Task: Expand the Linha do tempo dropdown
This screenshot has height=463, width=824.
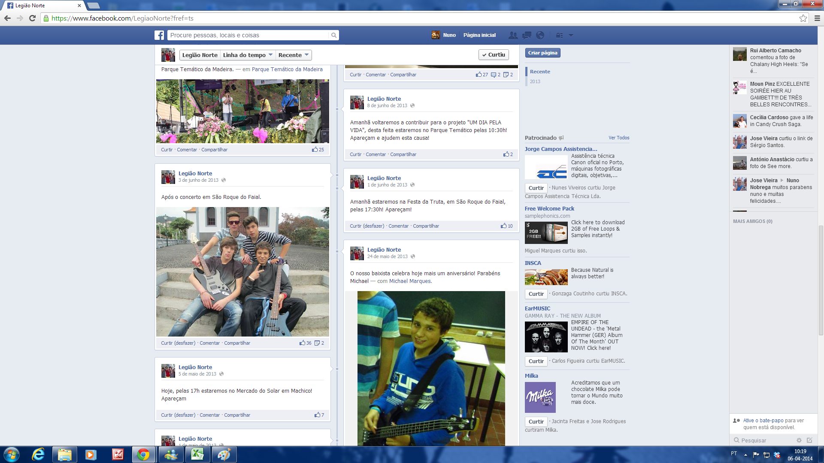Action: [248, 55]
